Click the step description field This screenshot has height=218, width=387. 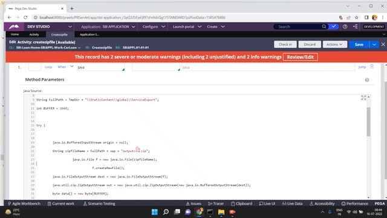tap(268, 67)
